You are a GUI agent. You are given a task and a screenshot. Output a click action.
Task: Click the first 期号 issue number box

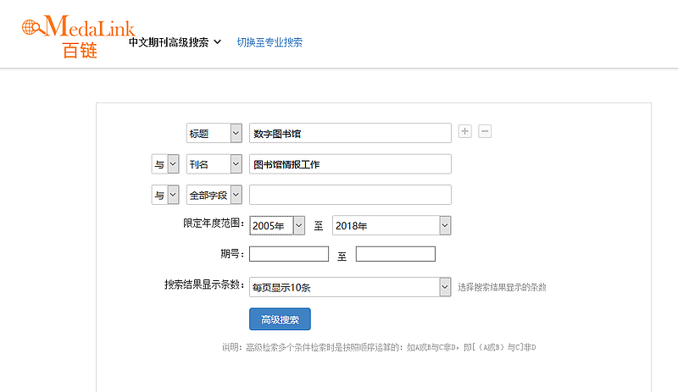288,254
